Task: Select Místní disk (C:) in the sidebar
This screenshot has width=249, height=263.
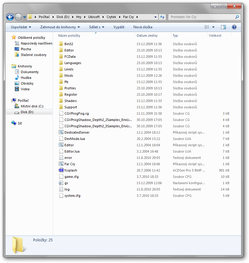Action: pos(32,106)
